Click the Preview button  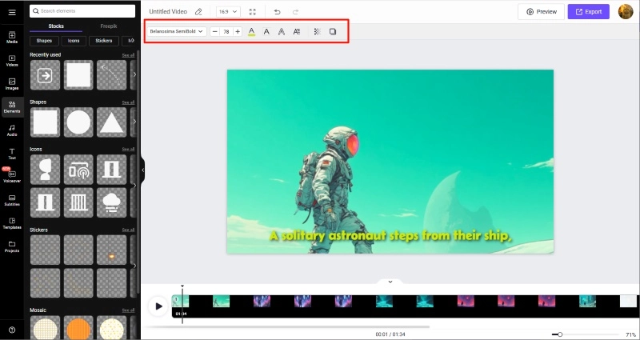(542, 12)
